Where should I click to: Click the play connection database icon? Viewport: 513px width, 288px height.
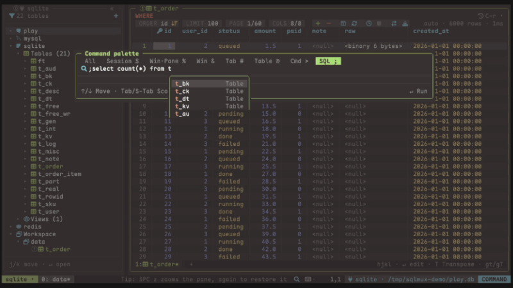(19, 31)
